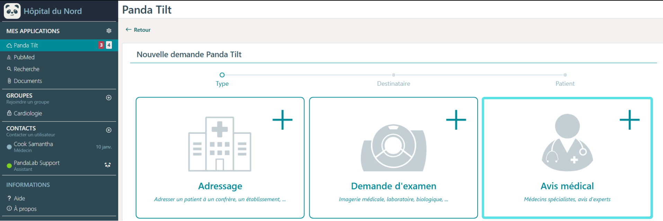Click CONTACTS section header

point(21,128)
